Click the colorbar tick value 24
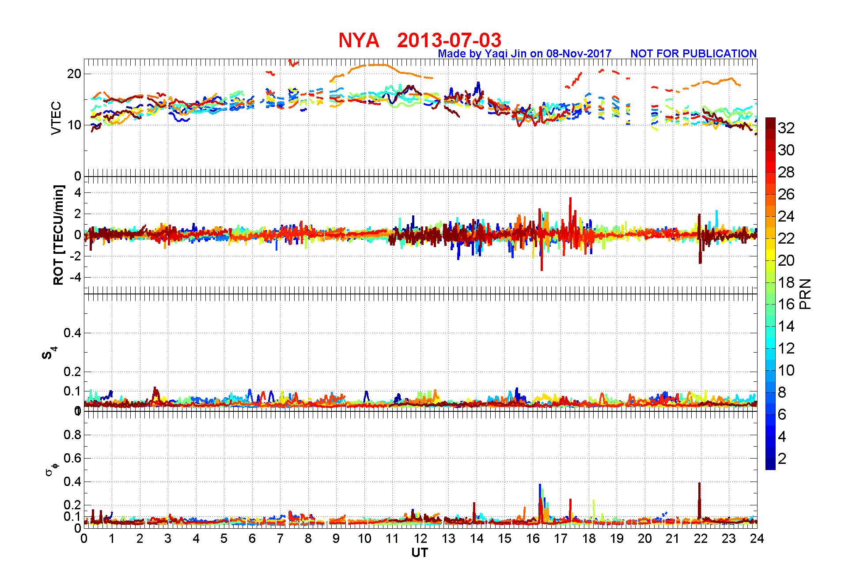Image resolution: width=841 pixels, height=587 pixels. point(786,216)
